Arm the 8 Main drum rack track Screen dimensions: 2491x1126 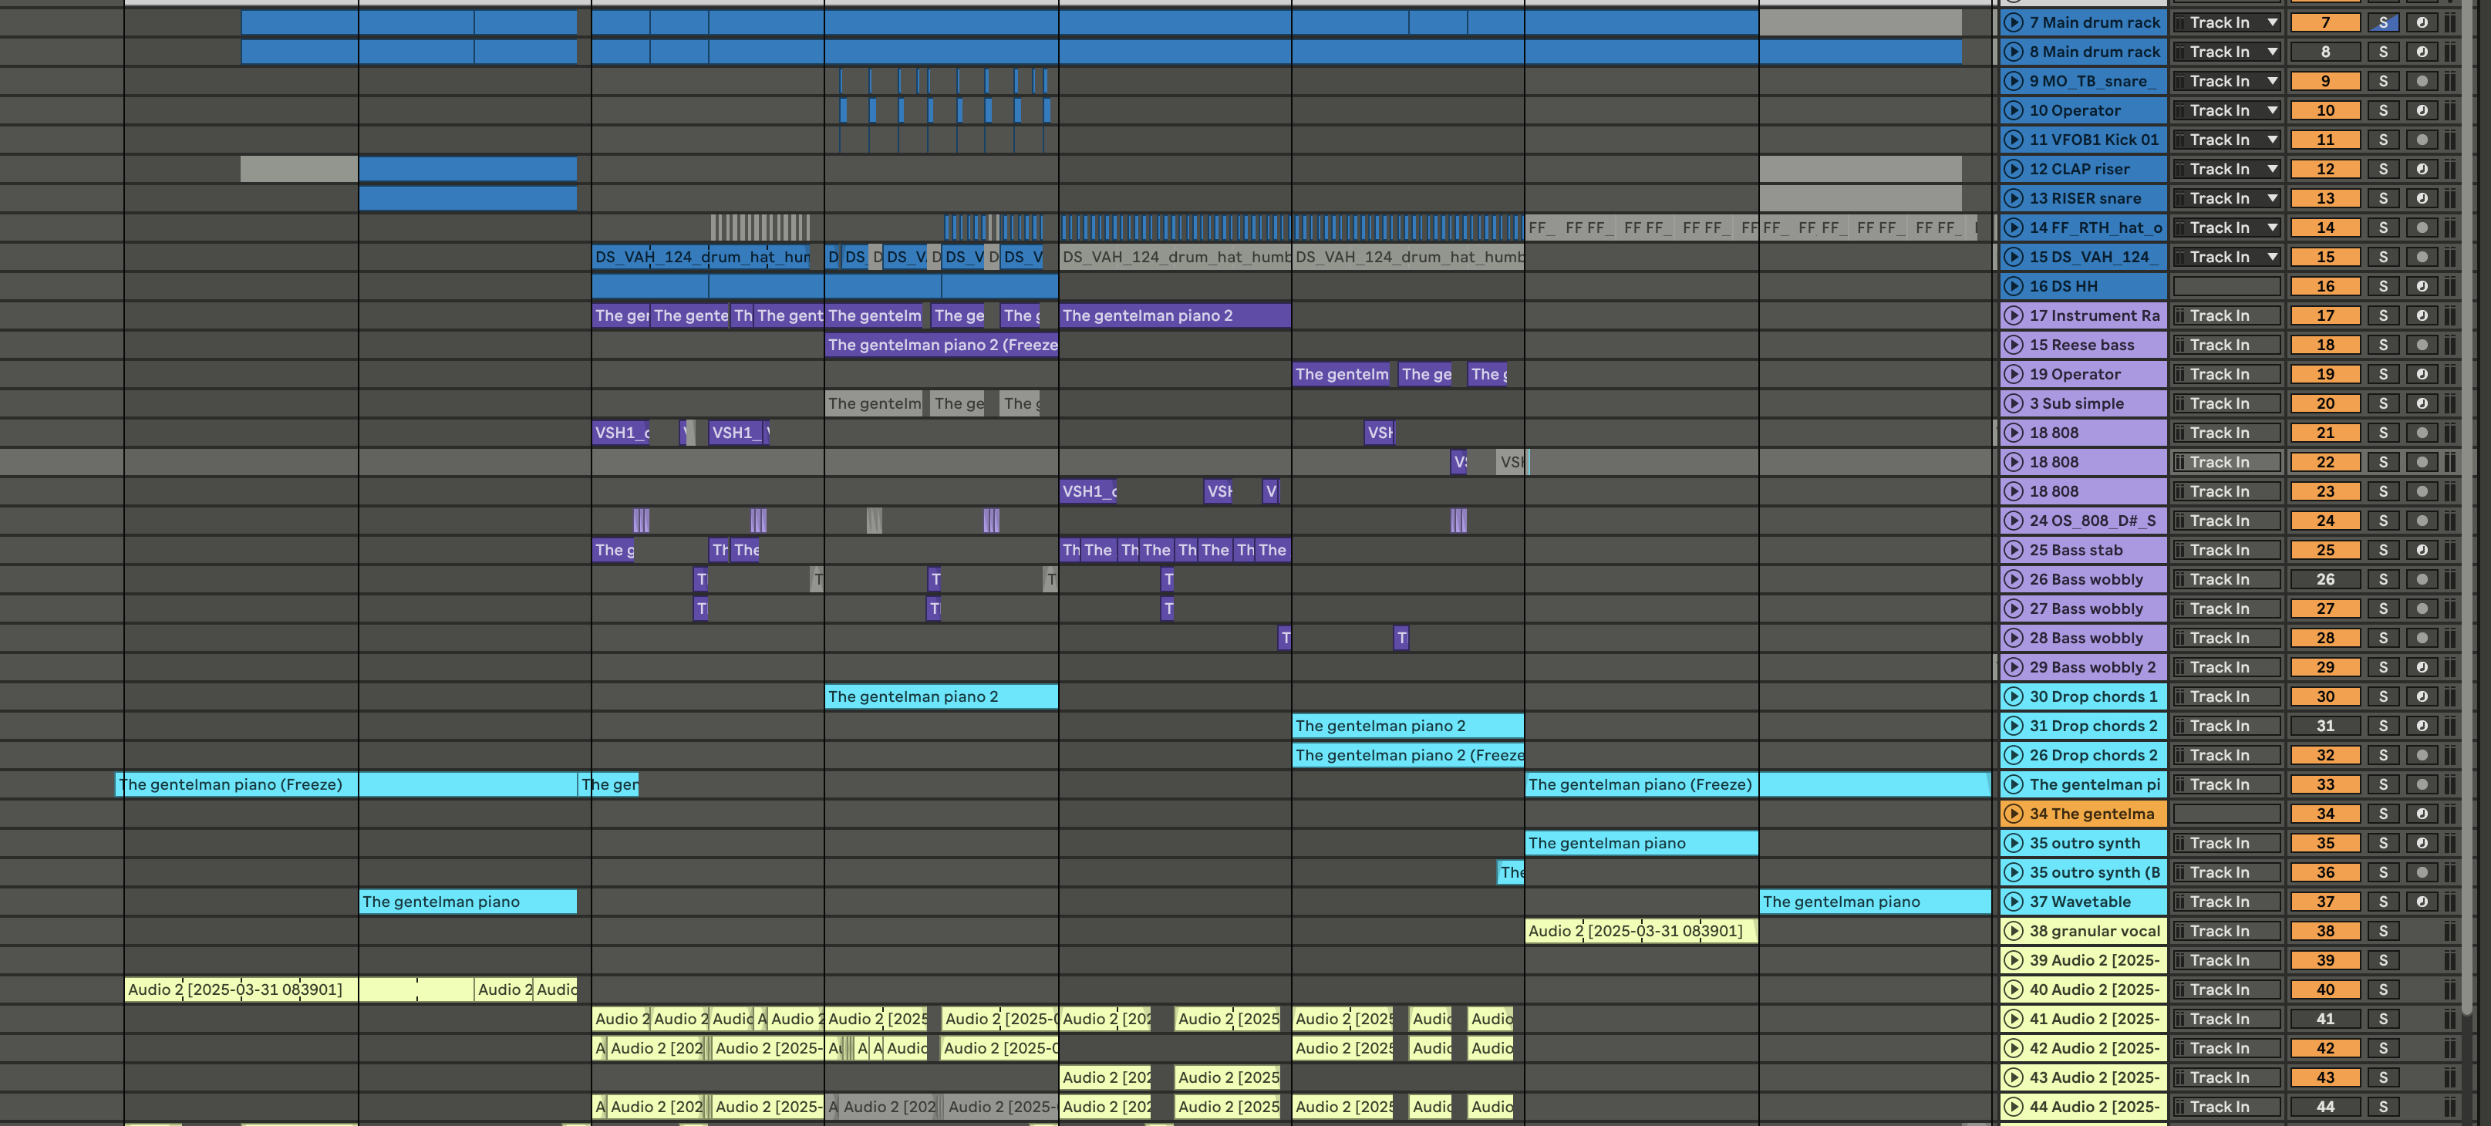point(2422,52)
